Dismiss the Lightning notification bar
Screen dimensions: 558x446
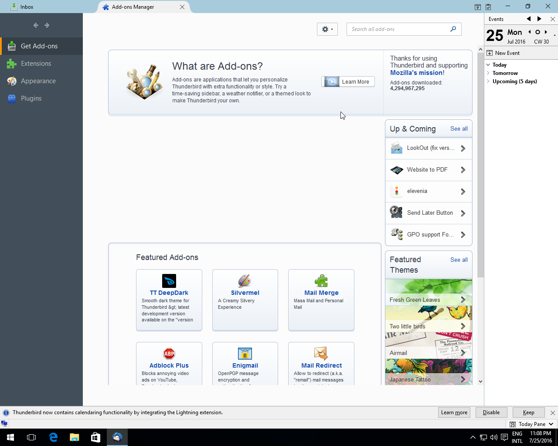click(x=553, y=412)
